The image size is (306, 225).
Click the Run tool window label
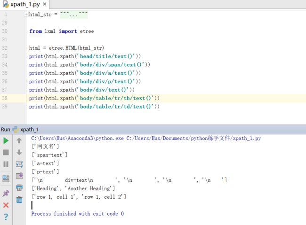(x=6, y=129)
